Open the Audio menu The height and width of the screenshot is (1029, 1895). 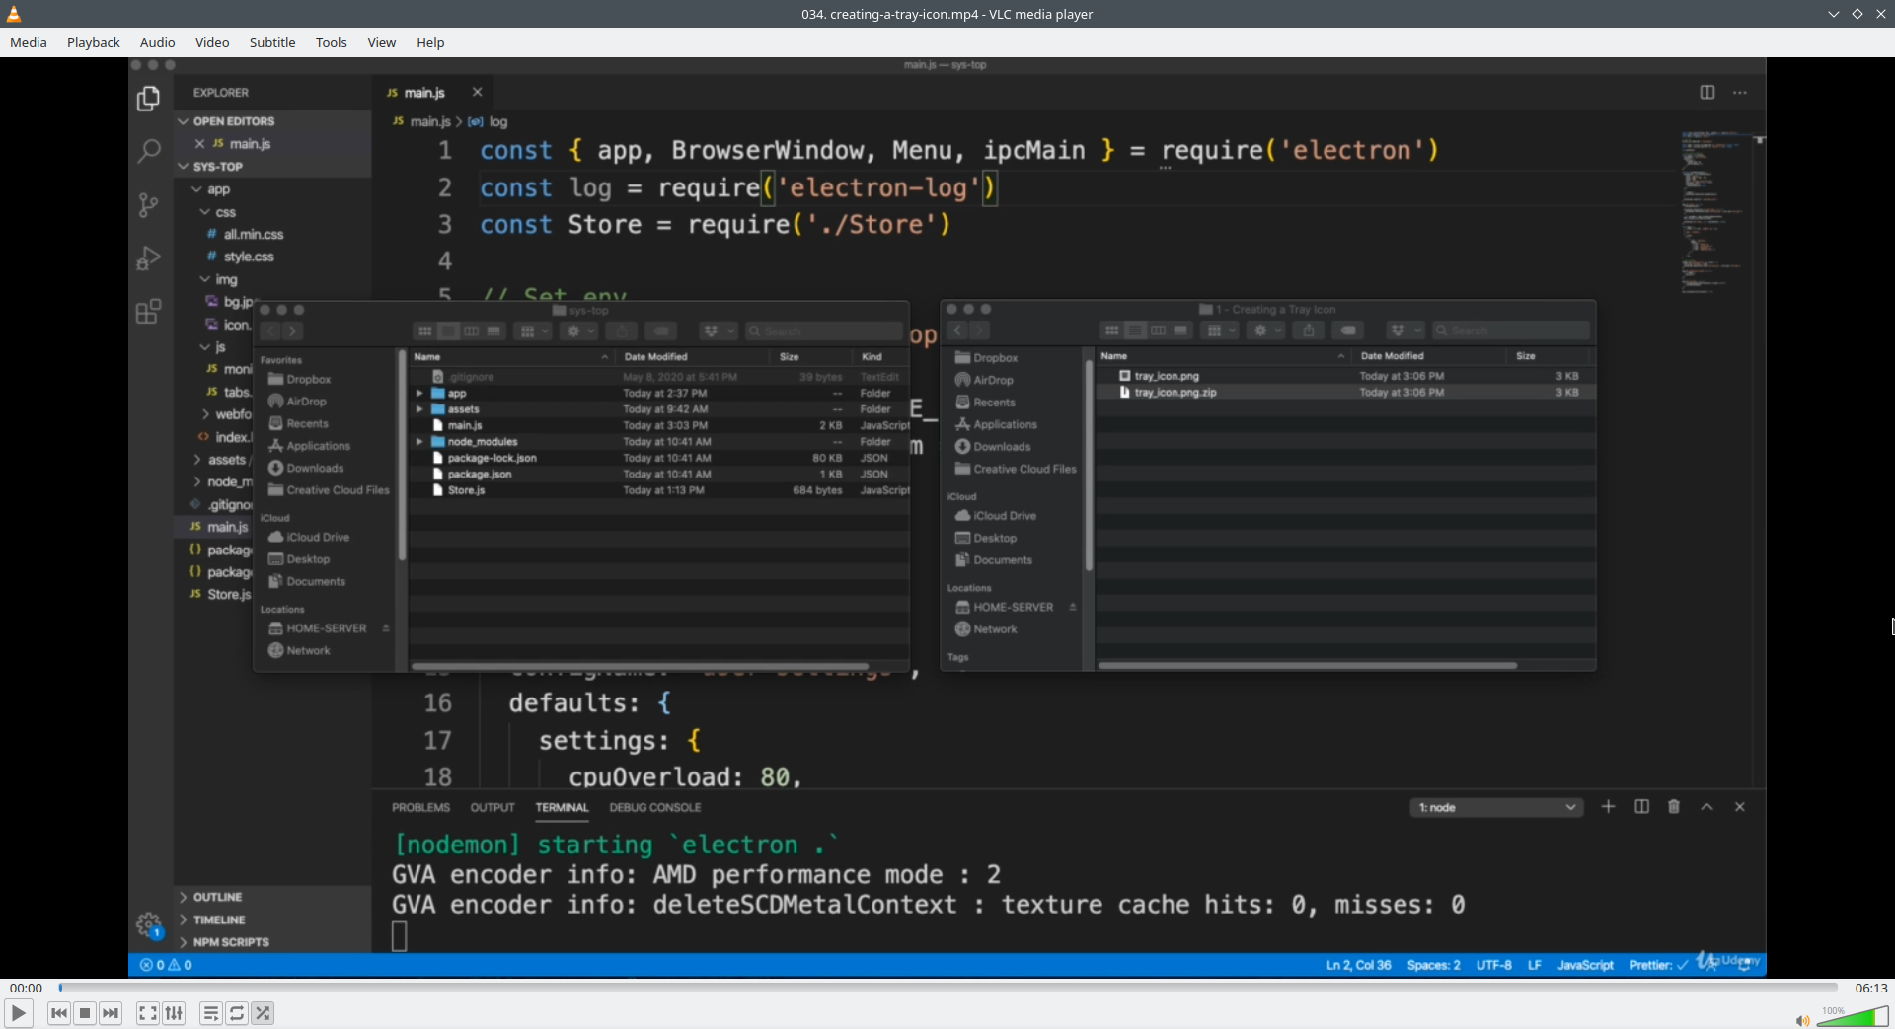[x=158, y=42]
